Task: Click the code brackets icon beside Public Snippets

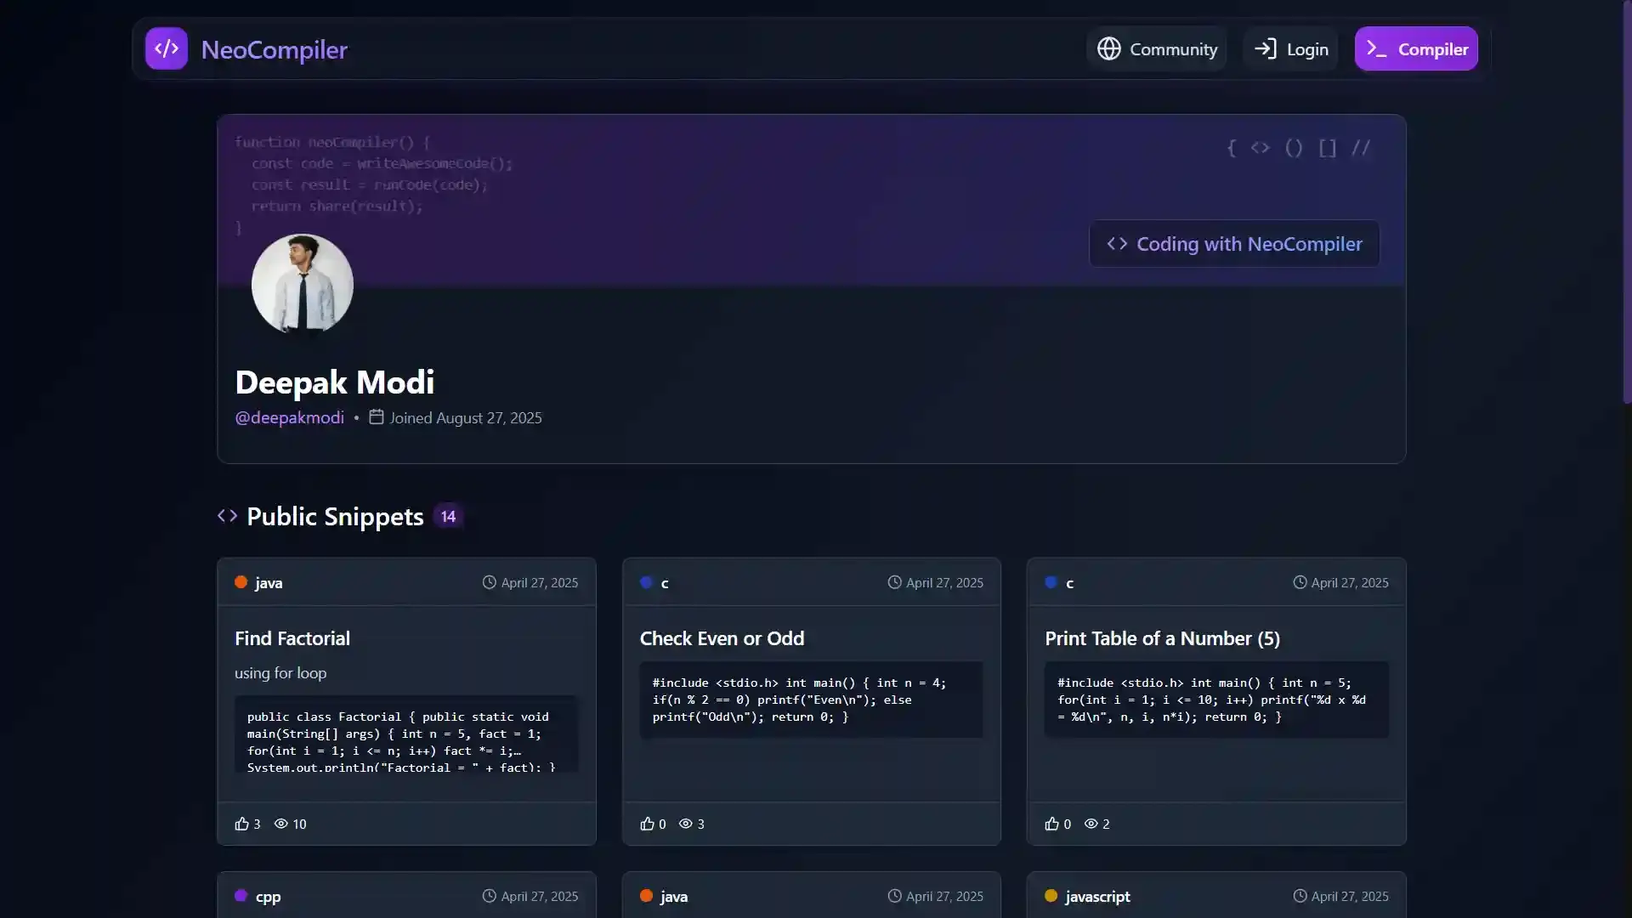Action: (x=227, y=516)
